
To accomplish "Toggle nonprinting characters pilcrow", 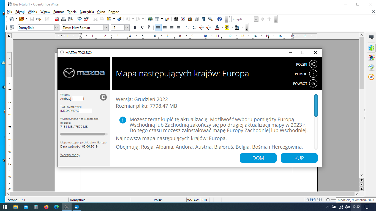I will click(x=204, y=19).
